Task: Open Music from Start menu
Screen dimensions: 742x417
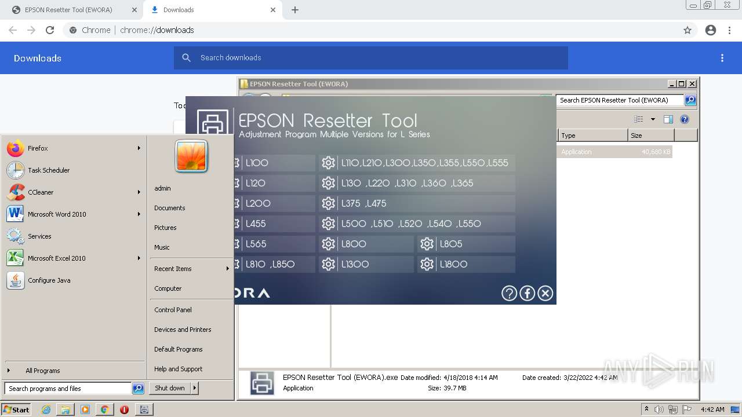Action: pyautogui.click(x=162, y=247)
